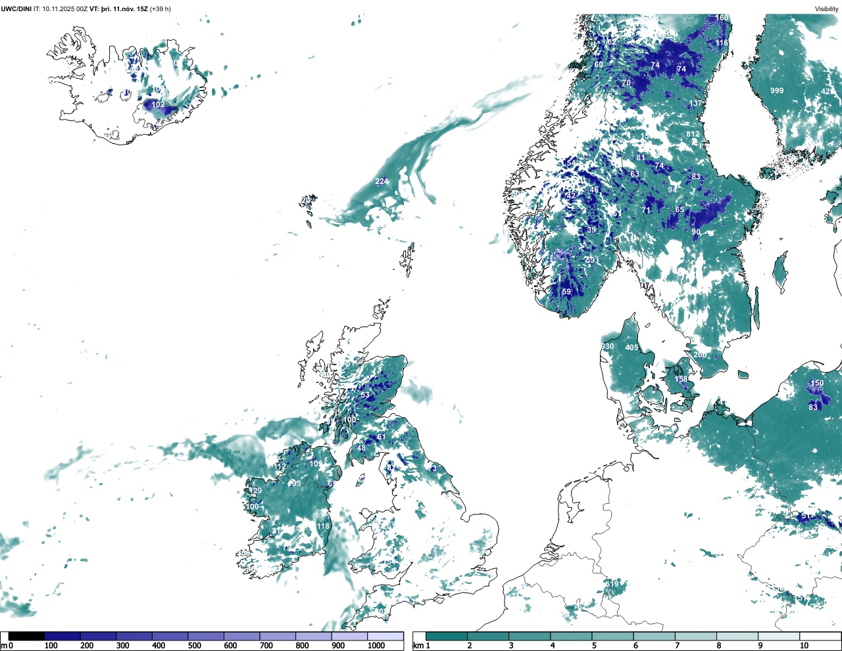Click the '60' value in northern Norway
Image resolution: width=842 pixels, height=651 pixels.
tap(599, 64)
